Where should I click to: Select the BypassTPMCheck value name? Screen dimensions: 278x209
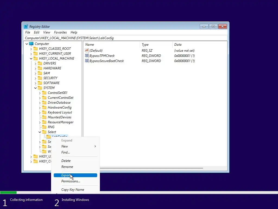click(102, 56)
